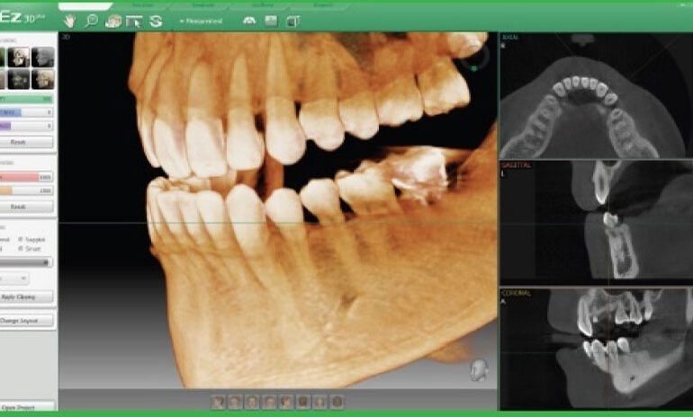The width and height of the screenshot is (693, 417).
Task: Activate the magnifier zoom tool
Action: pos(91,20)
